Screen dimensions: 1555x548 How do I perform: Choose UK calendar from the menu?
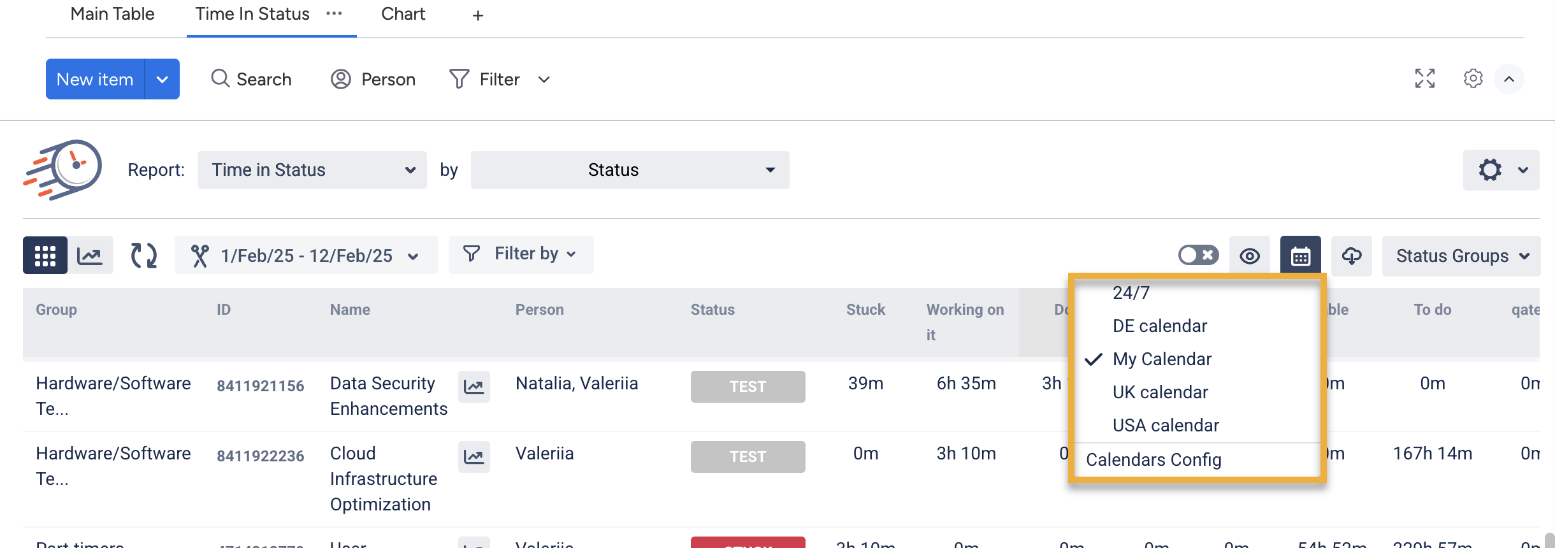[1160, 393]
